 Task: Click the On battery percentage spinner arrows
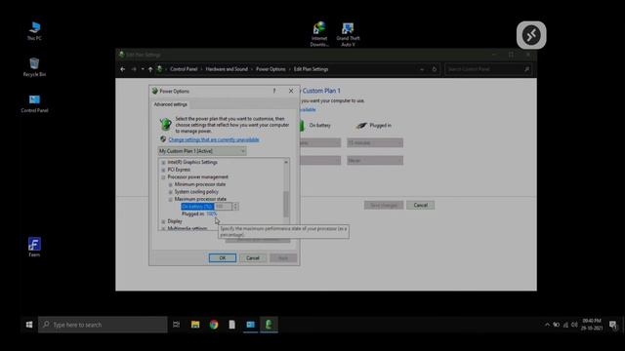[x=235, y=206]
